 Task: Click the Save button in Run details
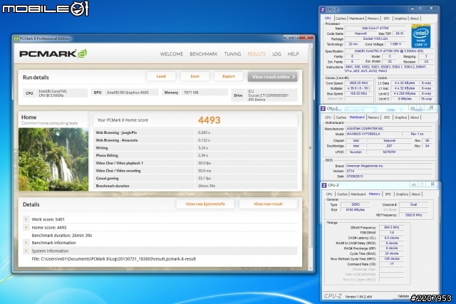coord(195,76)
